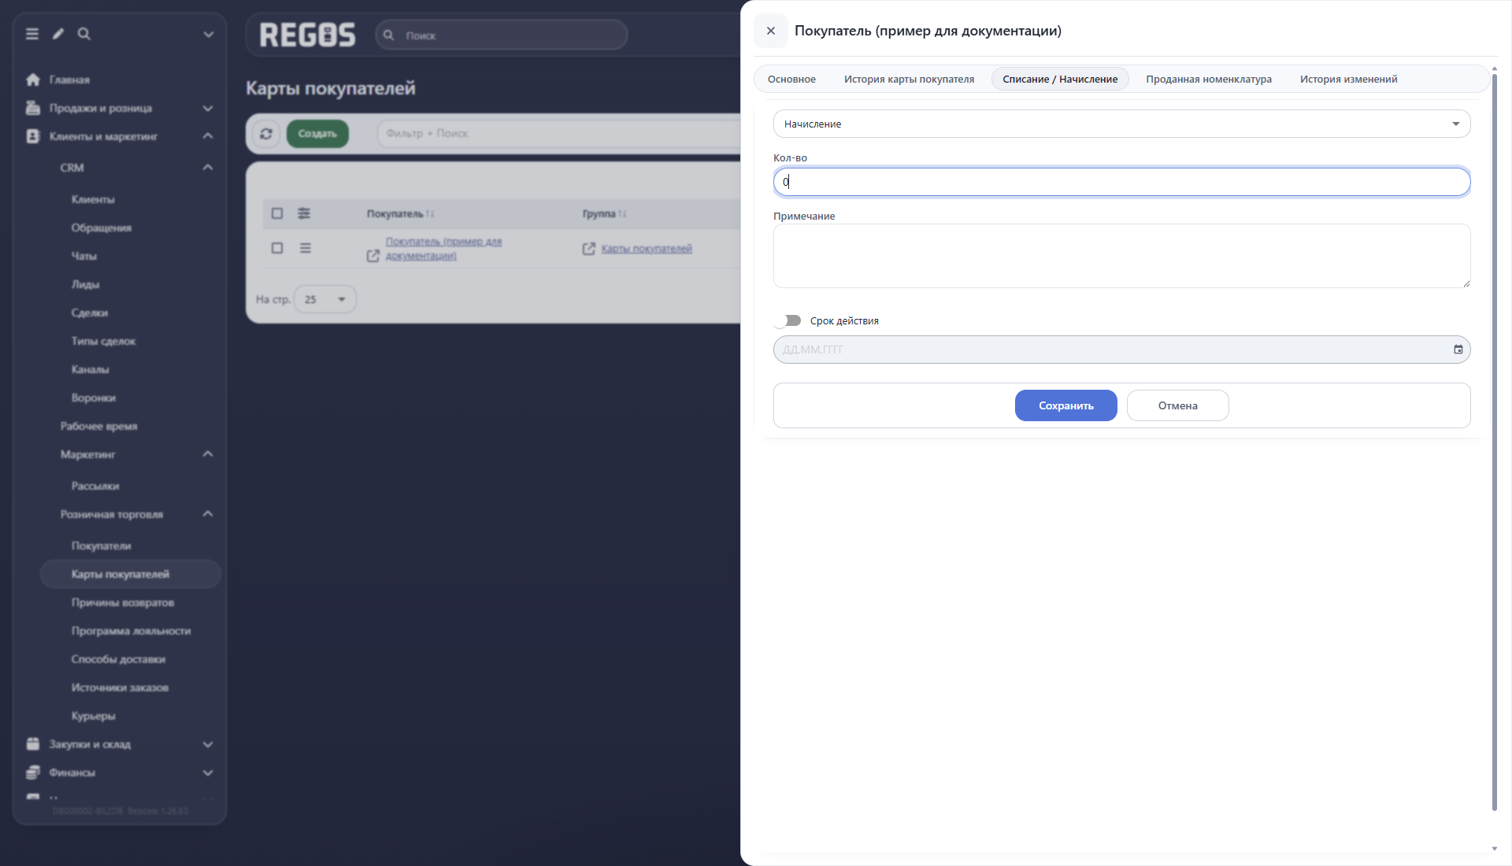Click the column settings sliders icon
The height and width of the screenshot is (866, 1512).
(x=304, y=213)
